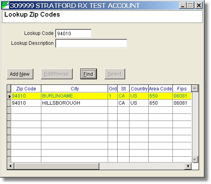Screen dimensions: 211x184
Task: Click US country cell in HILLSBOROUGH row
Action: click(x=139, y=103)
